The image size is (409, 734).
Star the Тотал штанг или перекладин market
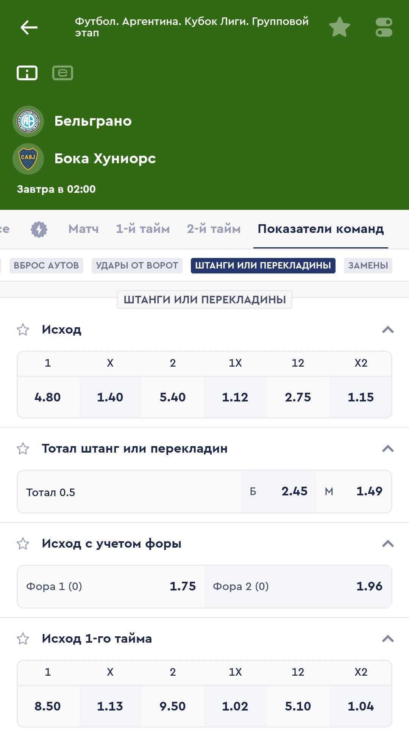click(x=23, y=448)
